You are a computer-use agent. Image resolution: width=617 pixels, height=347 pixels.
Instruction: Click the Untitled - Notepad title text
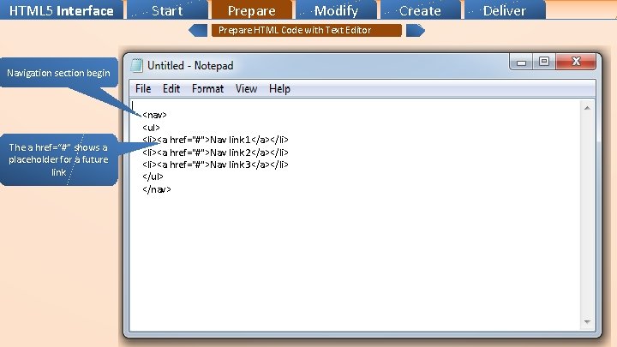pos(190,65)
